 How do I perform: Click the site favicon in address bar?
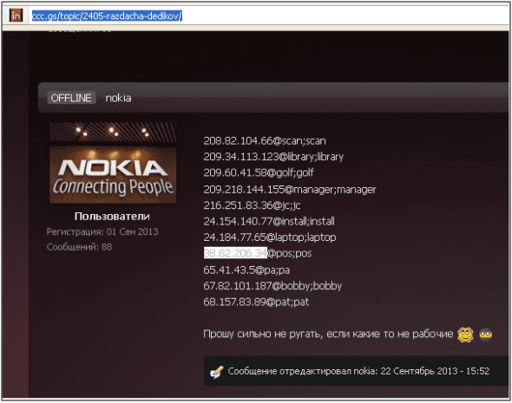pyautogui.click(x=16, y=16)
